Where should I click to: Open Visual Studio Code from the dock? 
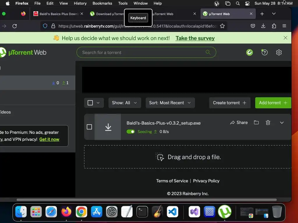coord(172,211)
